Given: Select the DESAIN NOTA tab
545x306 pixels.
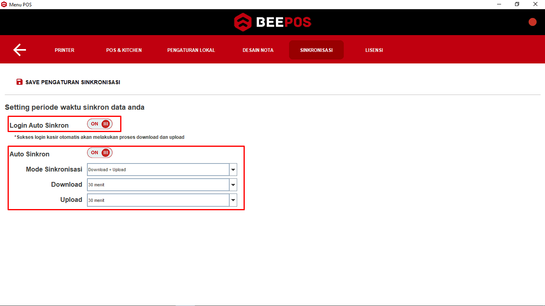Looking at the screenshot, I should click(258, 50).
